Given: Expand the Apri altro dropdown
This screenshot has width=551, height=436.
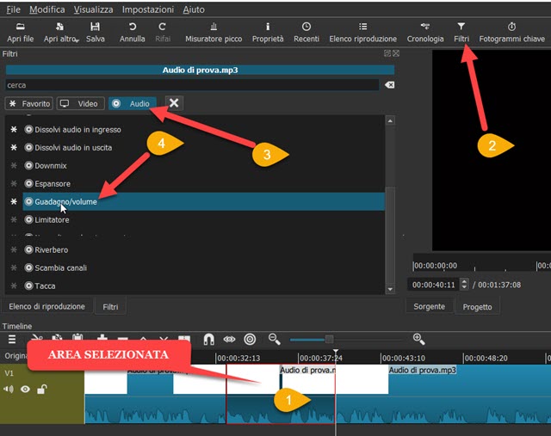Looking at the screenshot, I should coord(77,40).
